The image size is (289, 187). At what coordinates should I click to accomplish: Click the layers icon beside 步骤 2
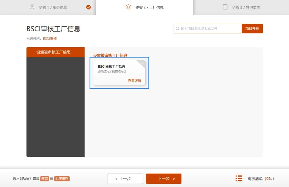click(x=128, y=7)
